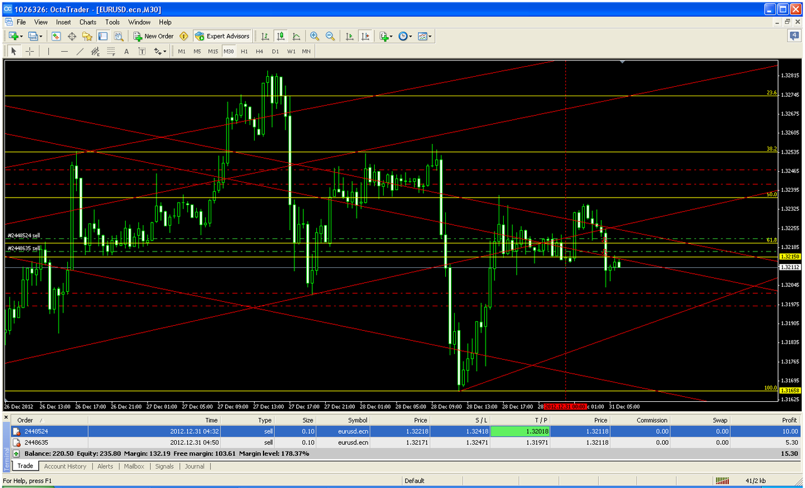Viewport: 805px width, 488px height.
Task: Switch to the Signals tab
Action: coord(164,467)
